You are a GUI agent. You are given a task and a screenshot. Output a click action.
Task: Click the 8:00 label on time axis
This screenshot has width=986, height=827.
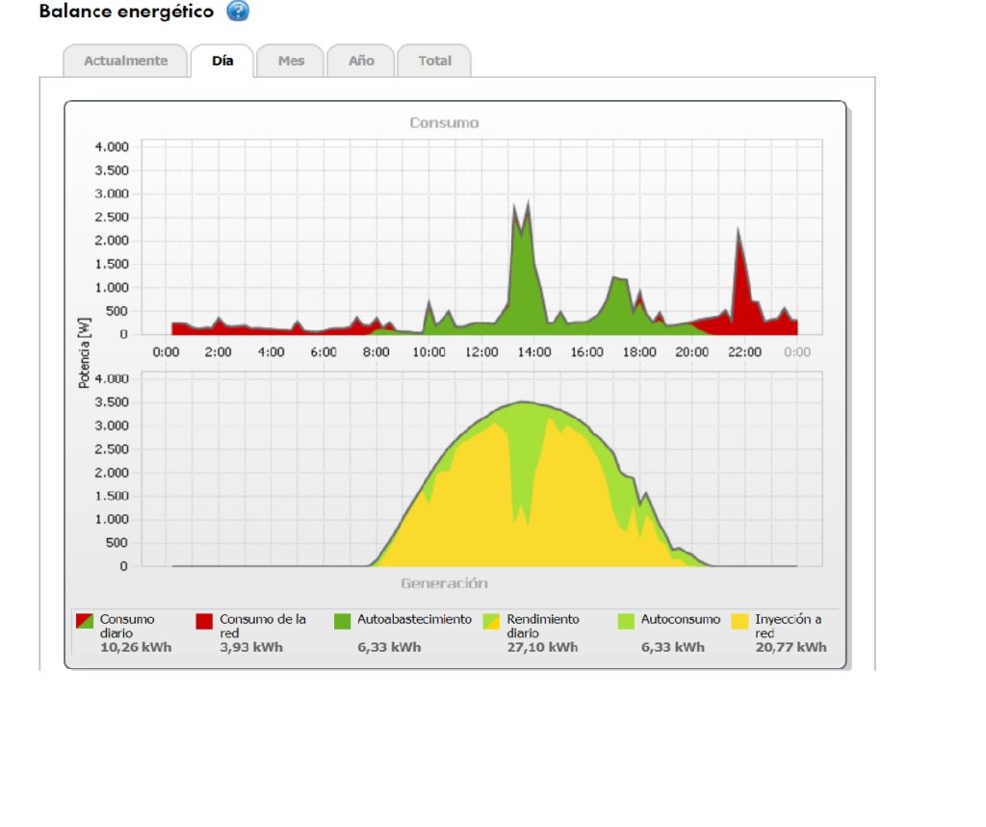pyautogui.click(x=376, y=352)
